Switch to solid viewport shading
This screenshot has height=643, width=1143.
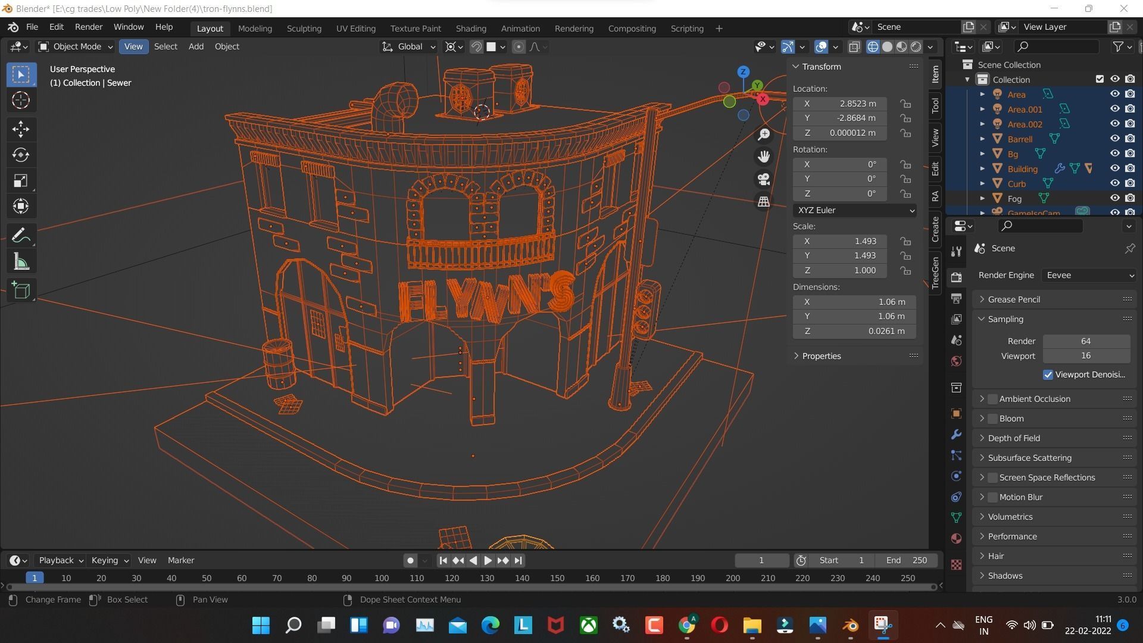click(887, 46)
